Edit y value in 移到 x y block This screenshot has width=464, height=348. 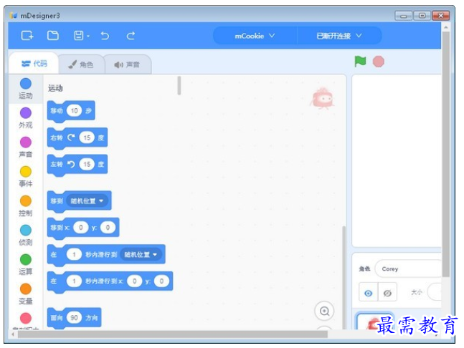pos(108,227)
